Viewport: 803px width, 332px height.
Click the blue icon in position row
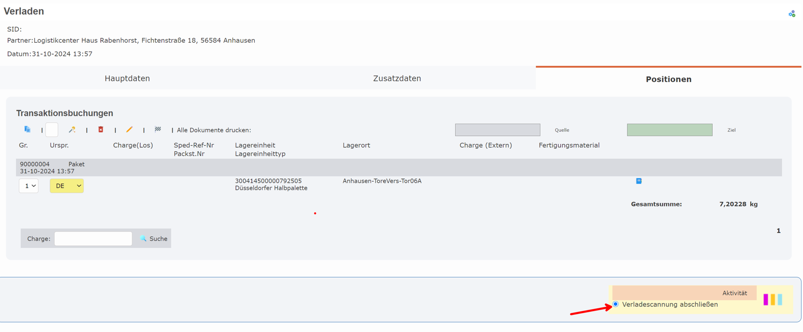(639, 181)
